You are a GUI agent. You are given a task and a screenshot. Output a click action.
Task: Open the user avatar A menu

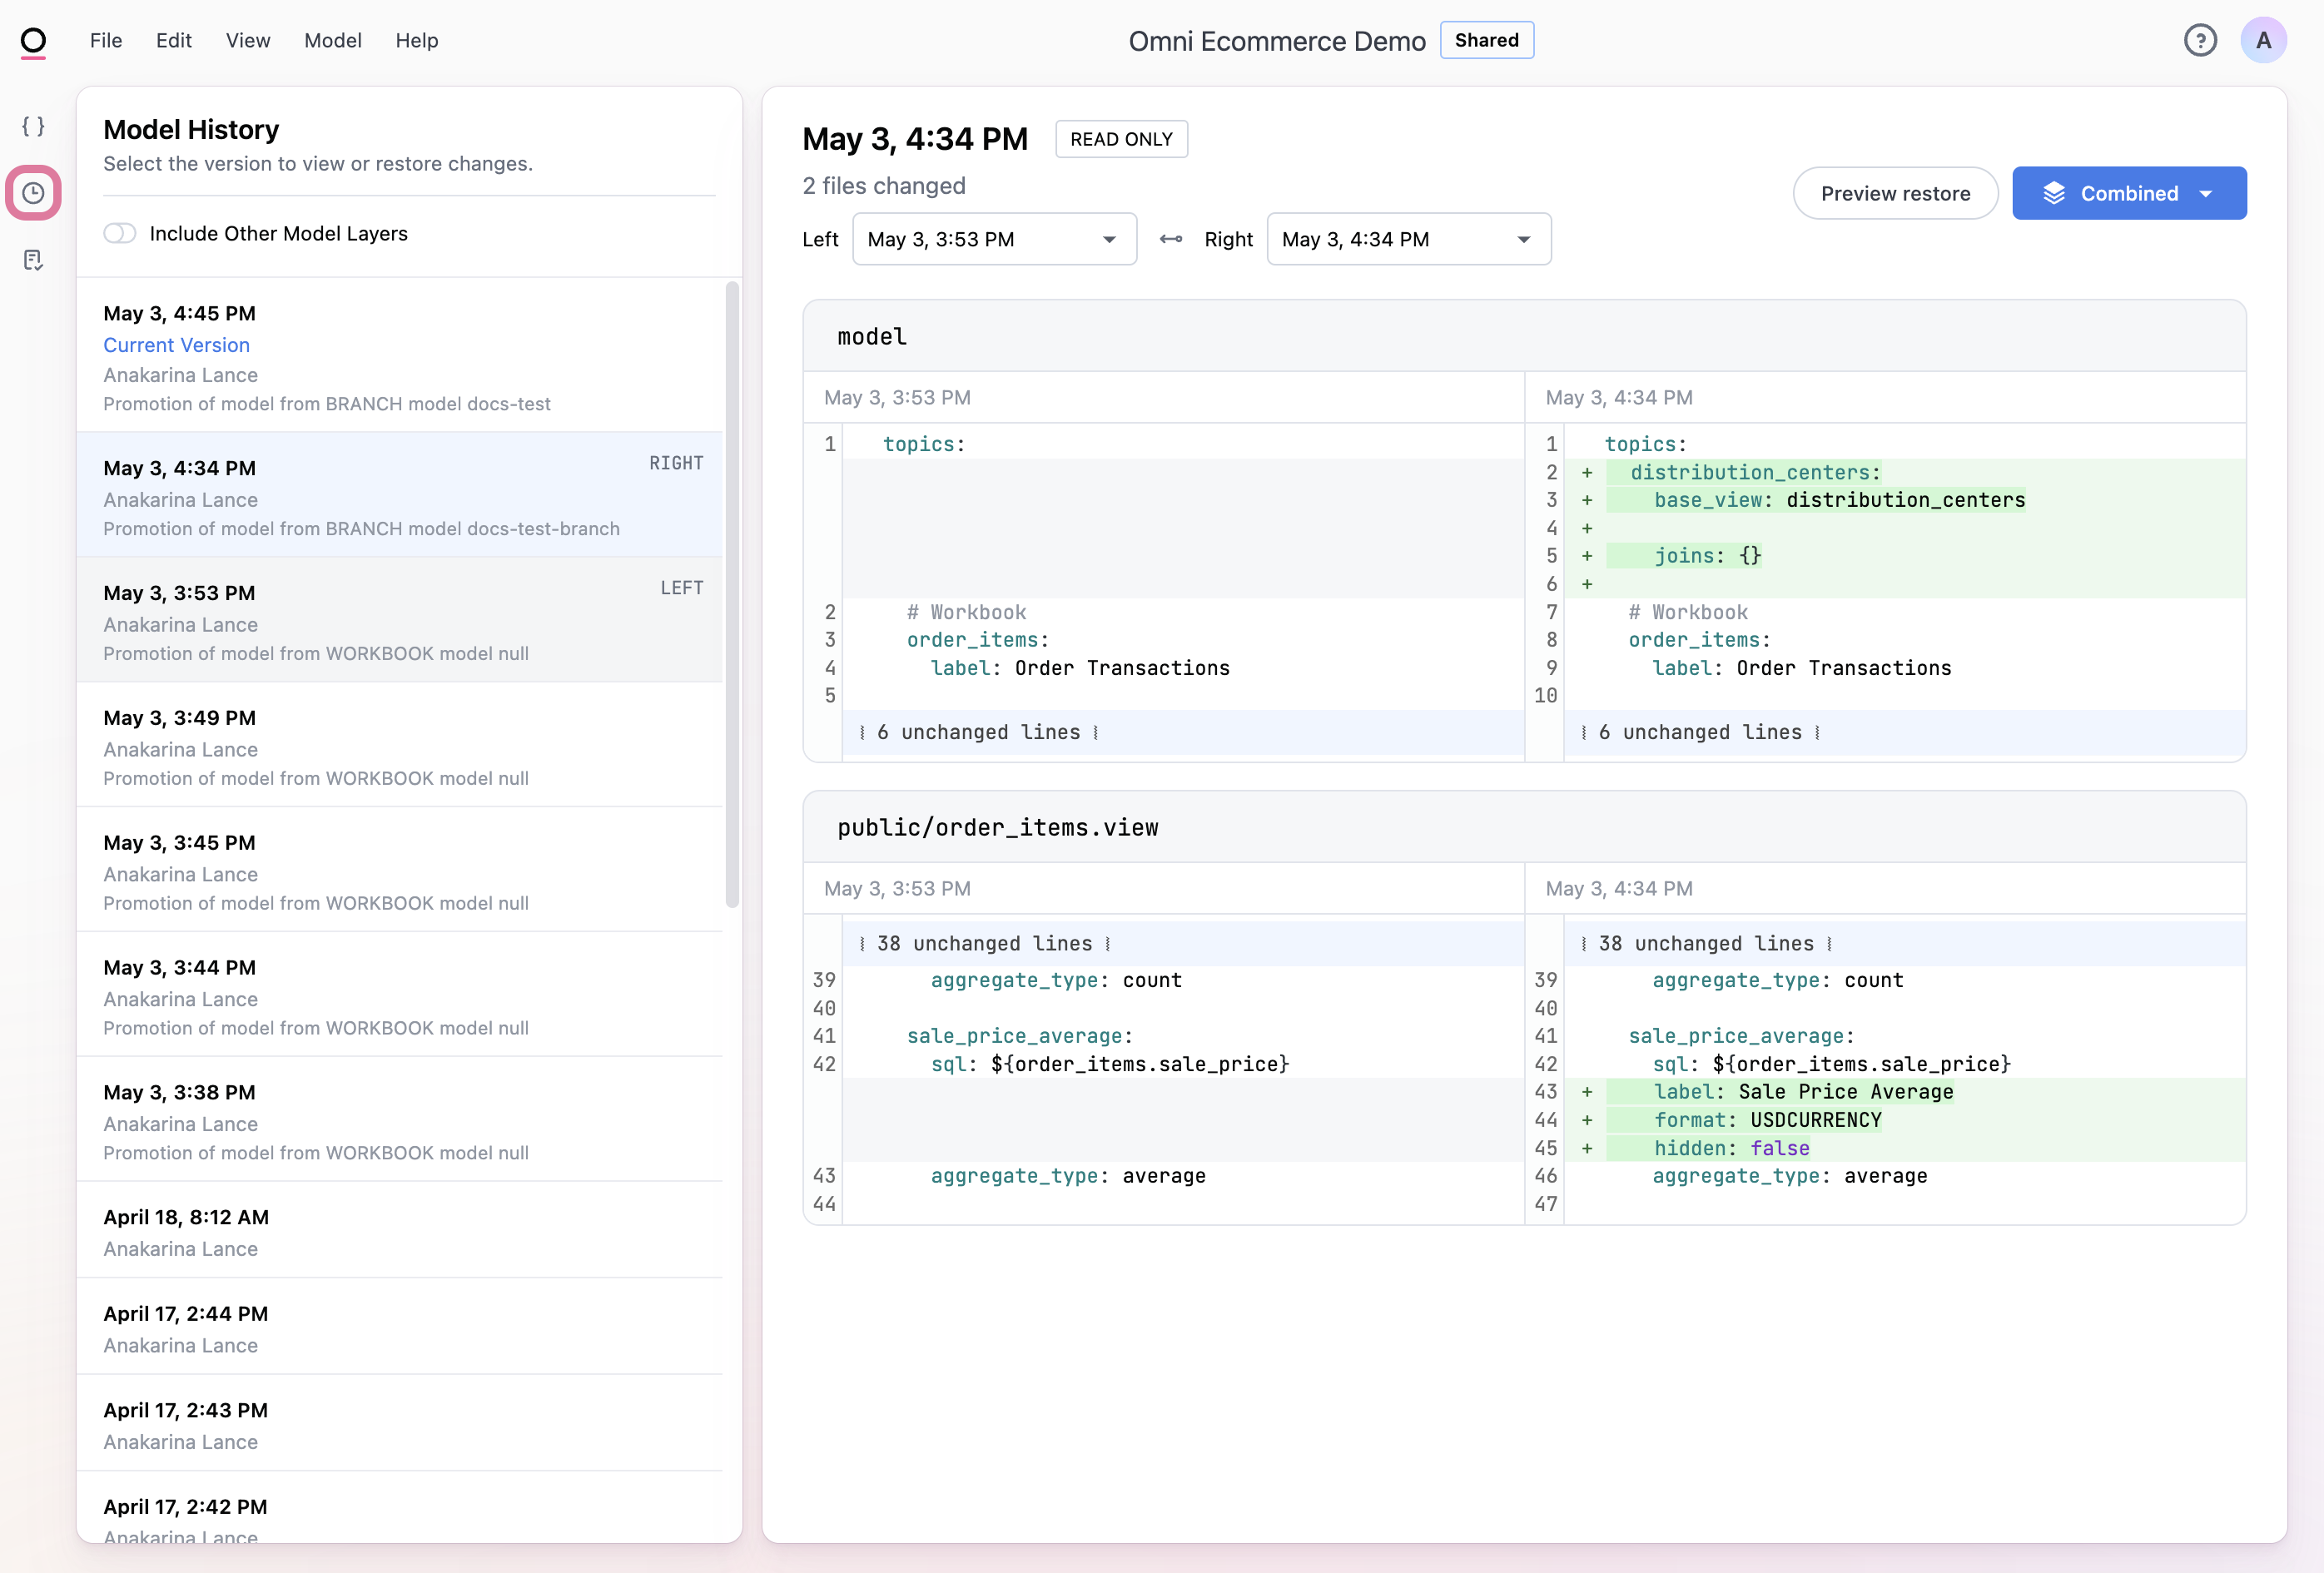point(2263,41)
